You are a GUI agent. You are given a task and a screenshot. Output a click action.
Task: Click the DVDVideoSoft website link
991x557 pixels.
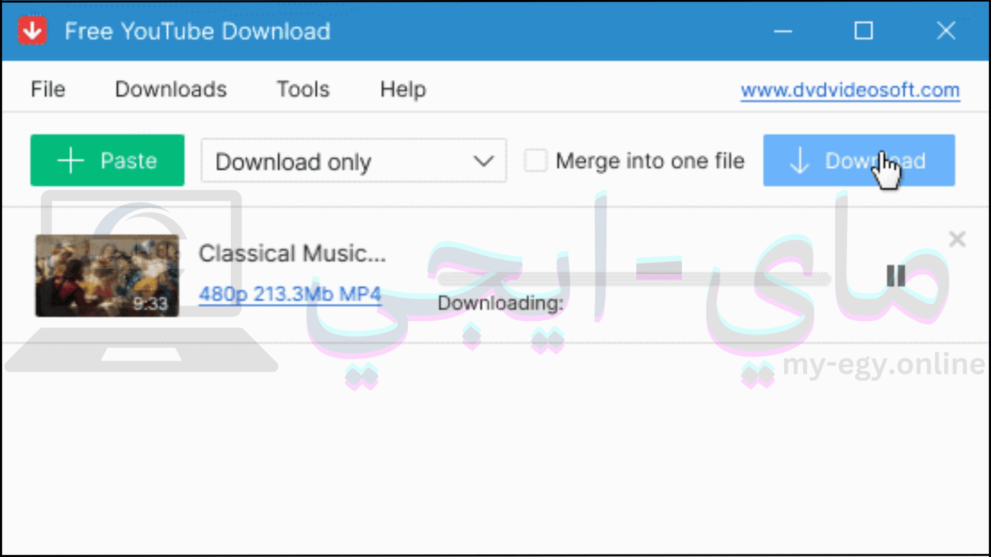click(850, 89)
